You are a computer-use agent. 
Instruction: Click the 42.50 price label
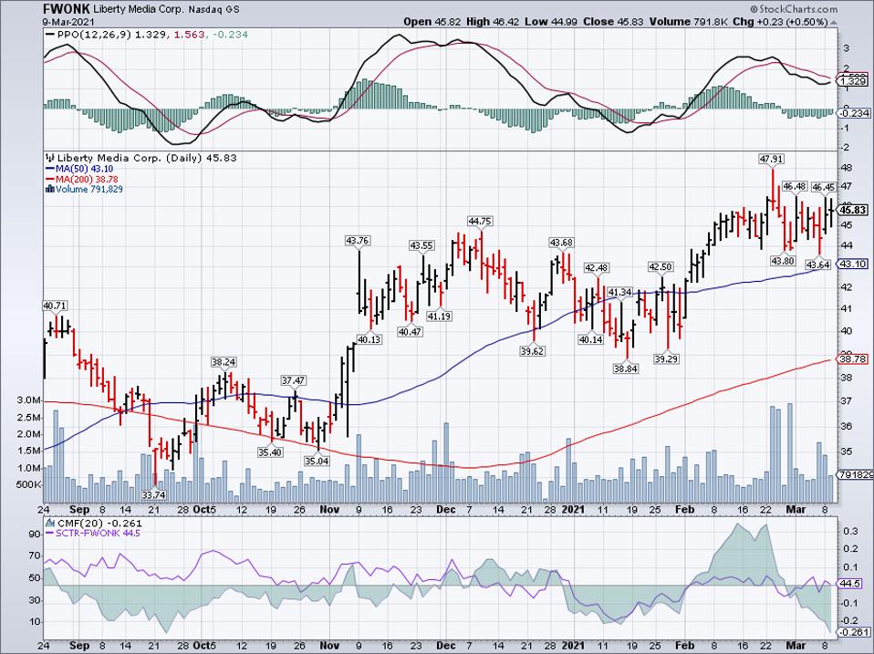(x=661, y=267)
